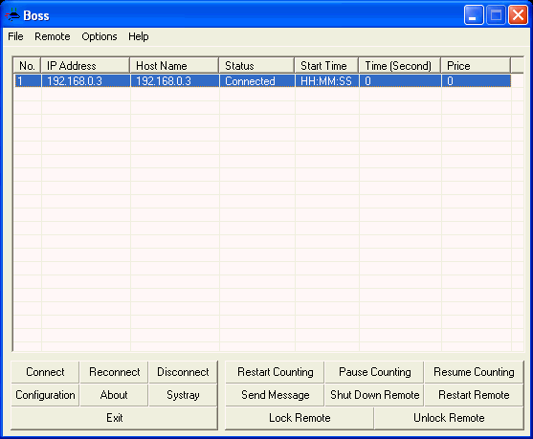This screenshot has width=533, height=439.
Task: Click the Lock Remote button
Action: 300,418
